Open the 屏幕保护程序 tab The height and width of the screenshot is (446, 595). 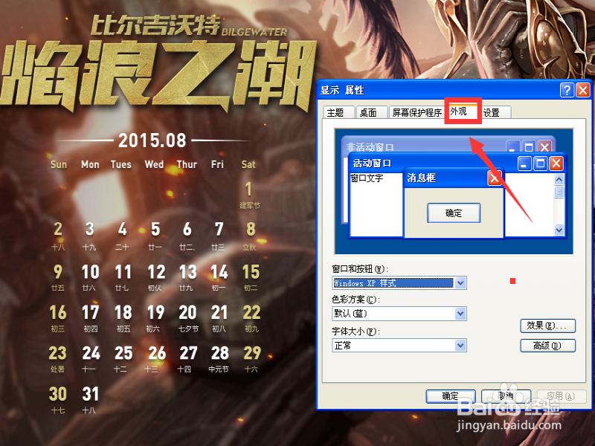coord(416,113)
